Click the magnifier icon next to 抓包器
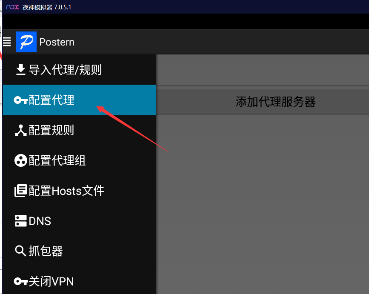 pyautogui.click(x=20, y=251)
